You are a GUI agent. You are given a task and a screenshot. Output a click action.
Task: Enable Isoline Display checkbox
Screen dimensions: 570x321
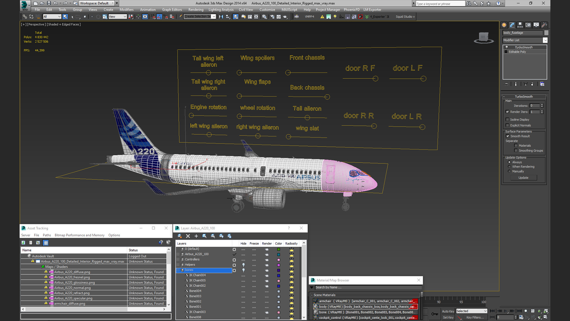507,119
